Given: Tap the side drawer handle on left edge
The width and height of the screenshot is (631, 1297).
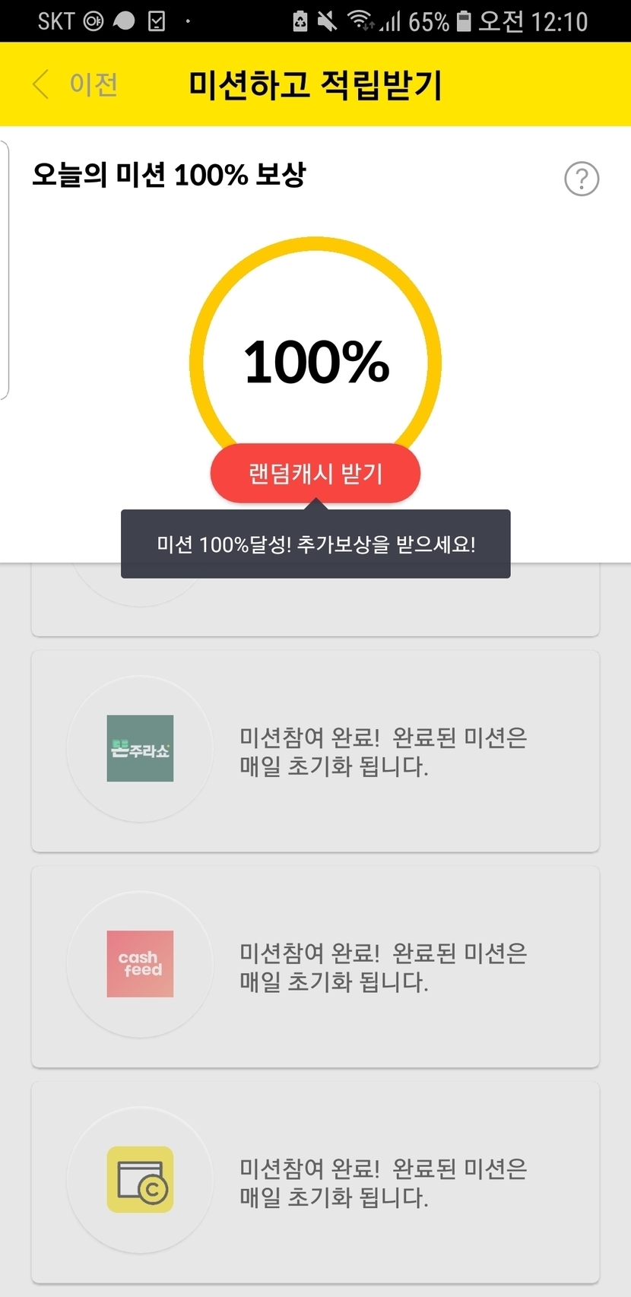Looking at the screenshot, I should [5, 270].
